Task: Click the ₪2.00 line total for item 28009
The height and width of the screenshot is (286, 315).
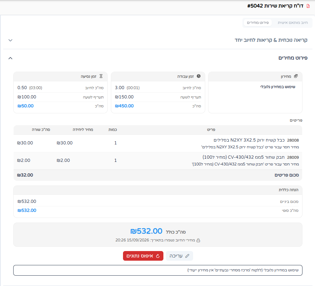Action: [24, 160]
